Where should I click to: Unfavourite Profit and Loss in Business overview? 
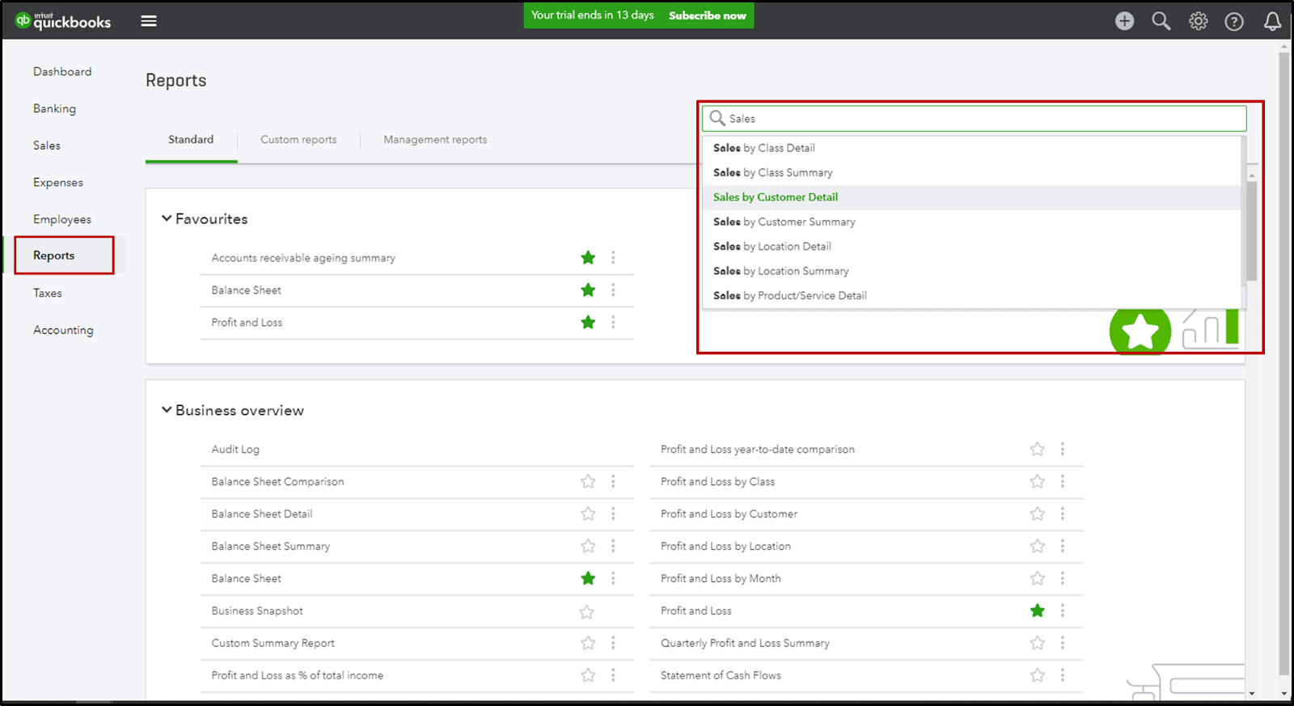point(1038,611)
